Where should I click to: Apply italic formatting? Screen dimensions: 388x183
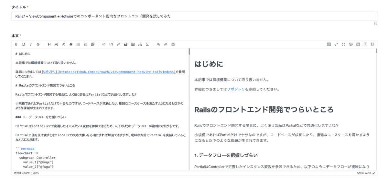(31, 44)
